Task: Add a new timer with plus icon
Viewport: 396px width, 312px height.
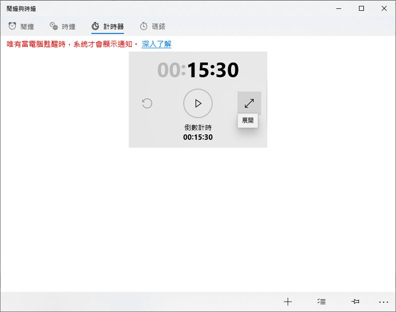Action: [288, 302]
